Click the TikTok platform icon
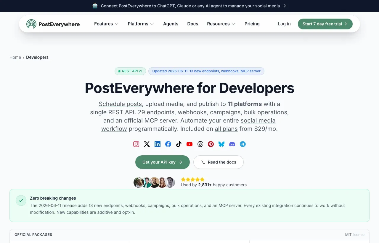 [x=179, y=144]
